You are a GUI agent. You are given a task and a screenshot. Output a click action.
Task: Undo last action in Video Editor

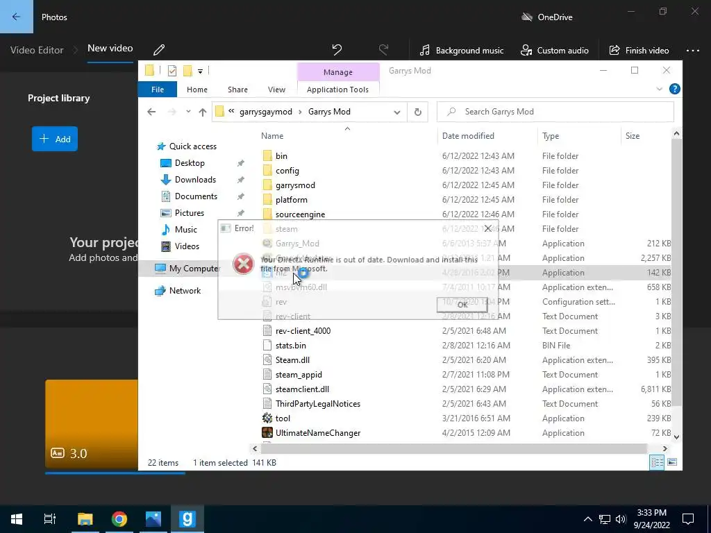pos(337,50)
